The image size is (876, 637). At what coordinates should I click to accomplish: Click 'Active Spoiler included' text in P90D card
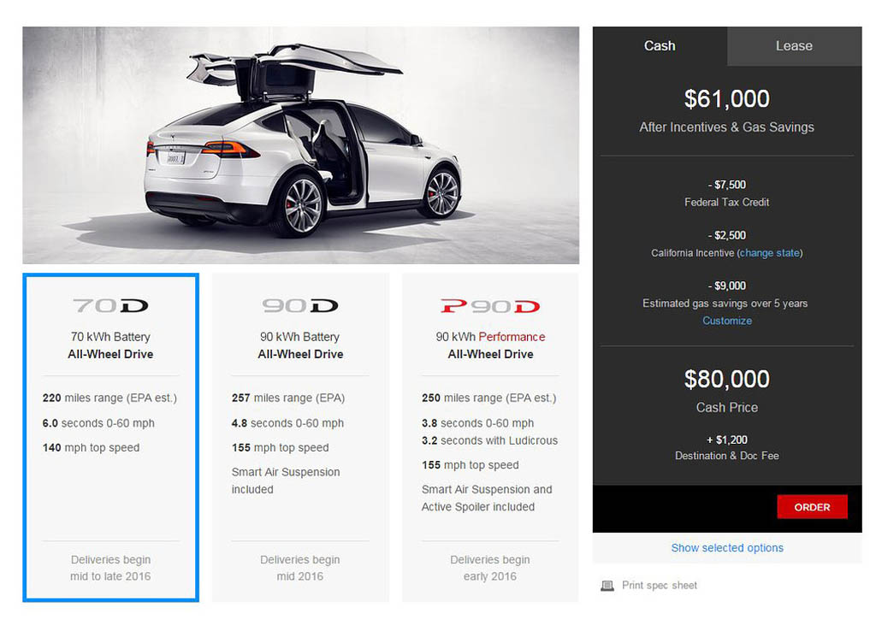478,507
